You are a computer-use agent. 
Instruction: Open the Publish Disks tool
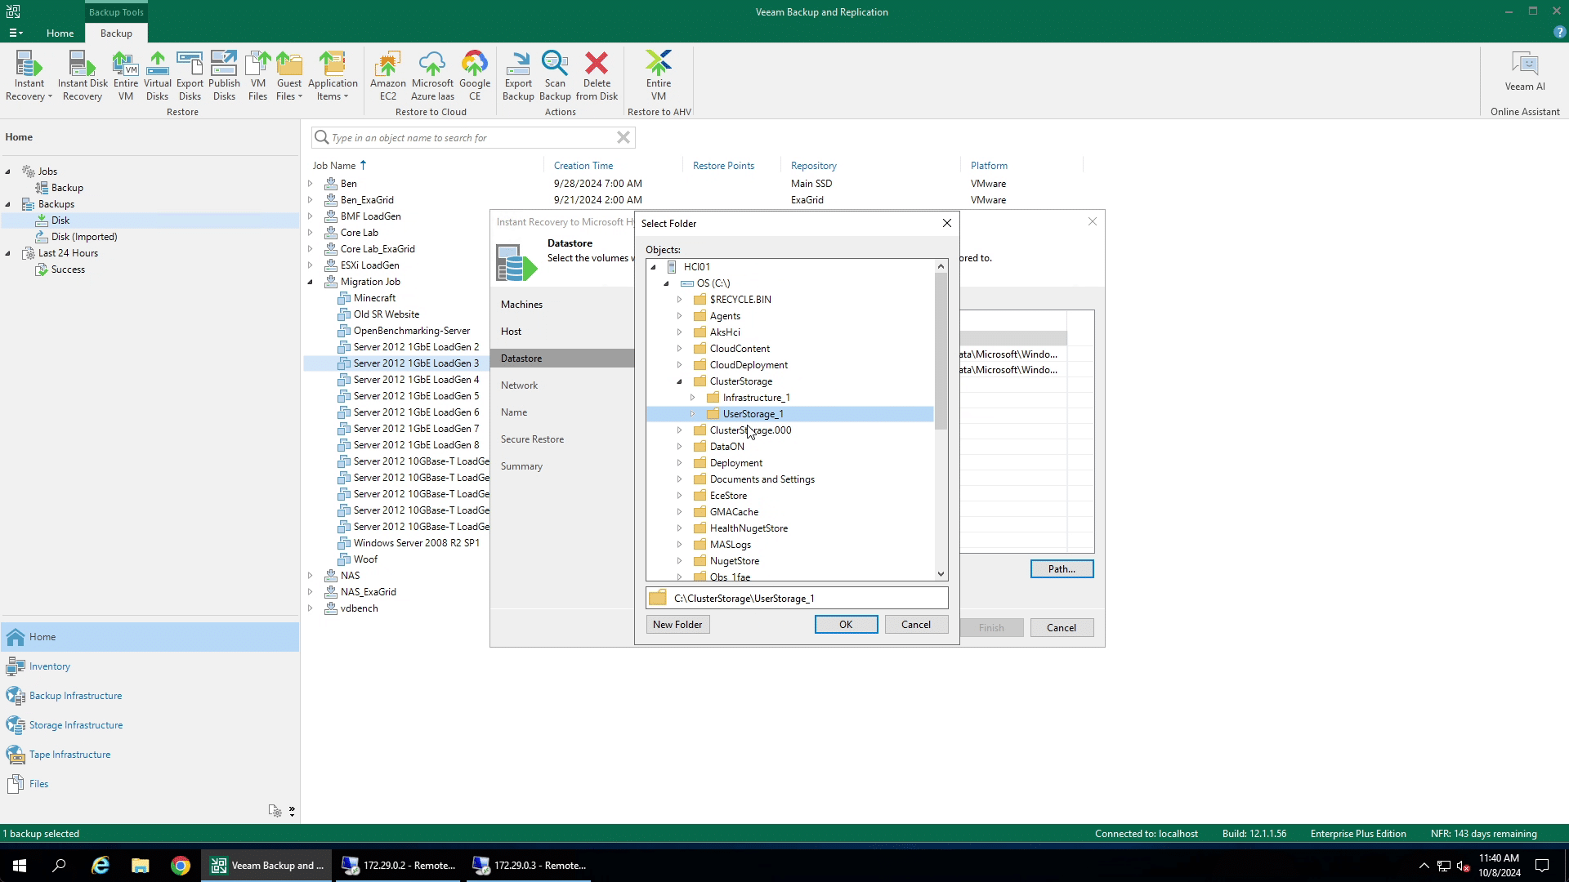pos(224,75)
